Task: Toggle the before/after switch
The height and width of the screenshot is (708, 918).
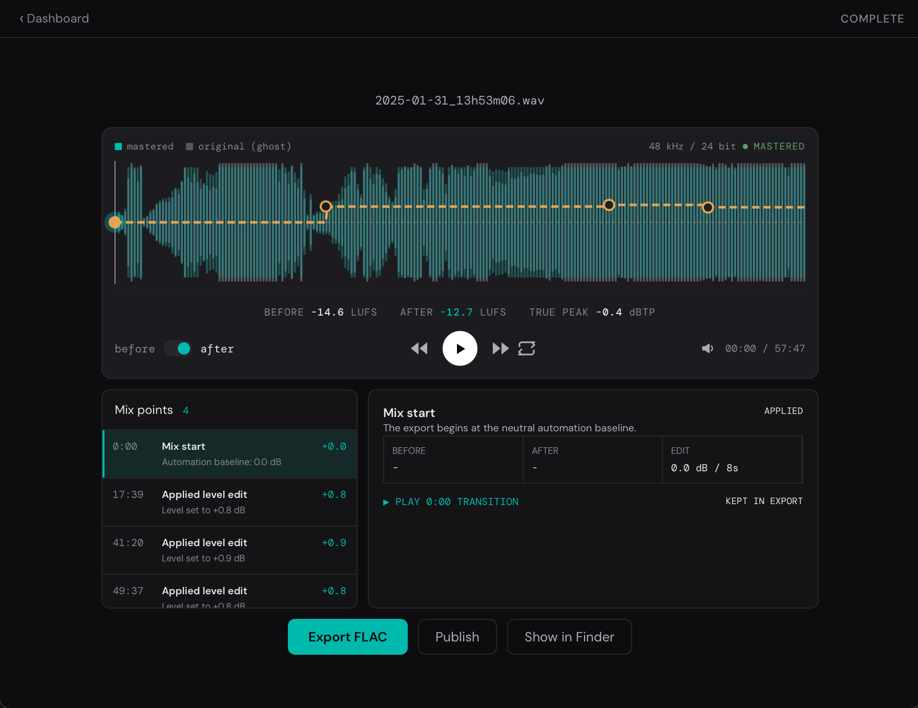Action: pos(178,348)
